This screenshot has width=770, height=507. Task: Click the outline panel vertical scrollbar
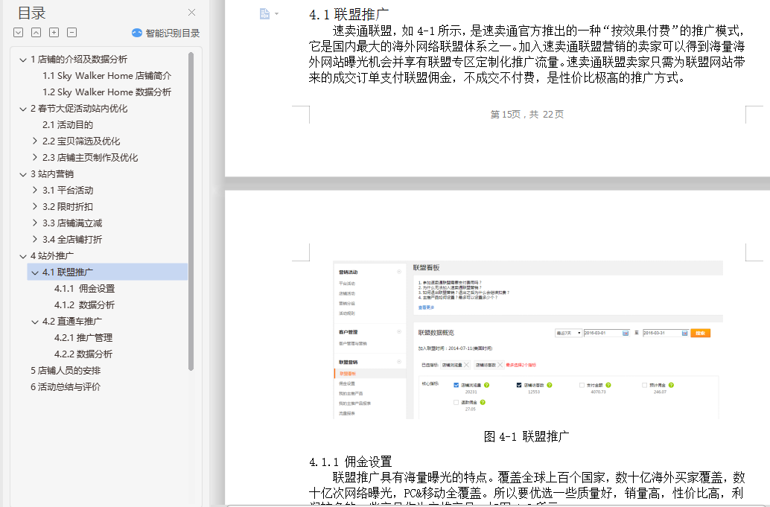point(191,211)
